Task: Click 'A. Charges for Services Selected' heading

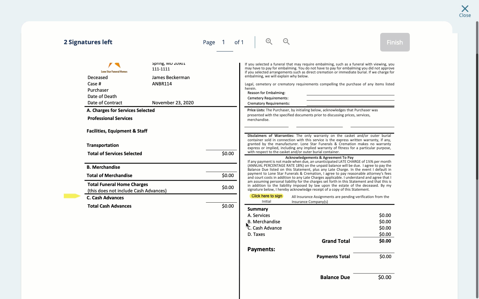Action: pyautogui.click(x=121, y=110)
